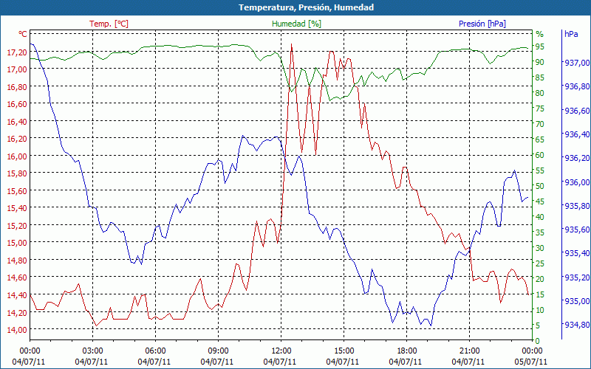
Task: Click the 935,60 pressure axis value
Action: pyautogui.click(x=577, y=230)
